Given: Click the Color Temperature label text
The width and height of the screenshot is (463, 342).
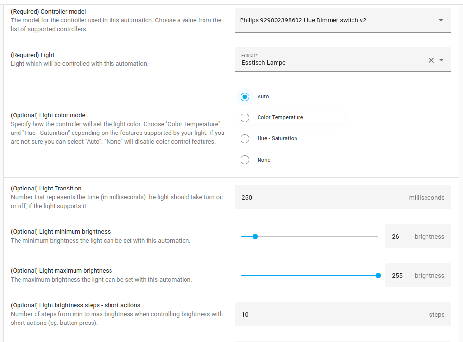Looking at the screenshot, I should click(x=280, y=118).
